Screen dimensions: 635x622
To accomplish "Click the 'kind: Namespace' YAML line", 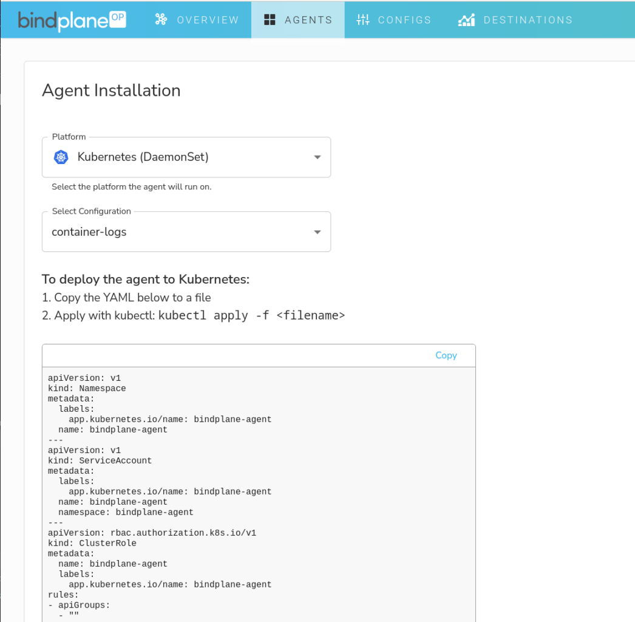I will coord(87,389).
